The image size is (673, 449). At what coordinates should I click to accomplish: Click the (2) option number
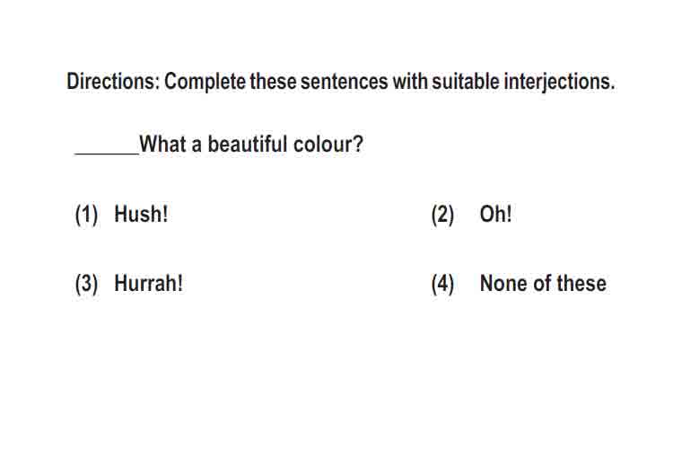click(x=442, y=215)
